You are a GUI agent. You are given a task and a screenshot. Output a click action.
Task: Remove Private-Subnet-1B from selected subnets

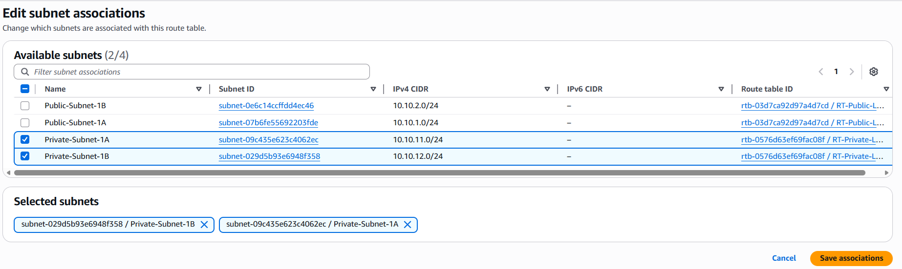pos(204,225)
